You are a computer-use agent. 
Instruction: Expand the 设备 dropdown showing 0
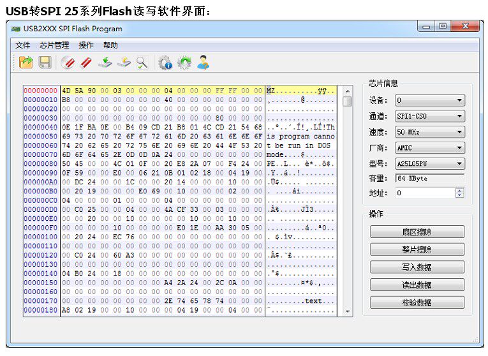click(x=430, y=101)
